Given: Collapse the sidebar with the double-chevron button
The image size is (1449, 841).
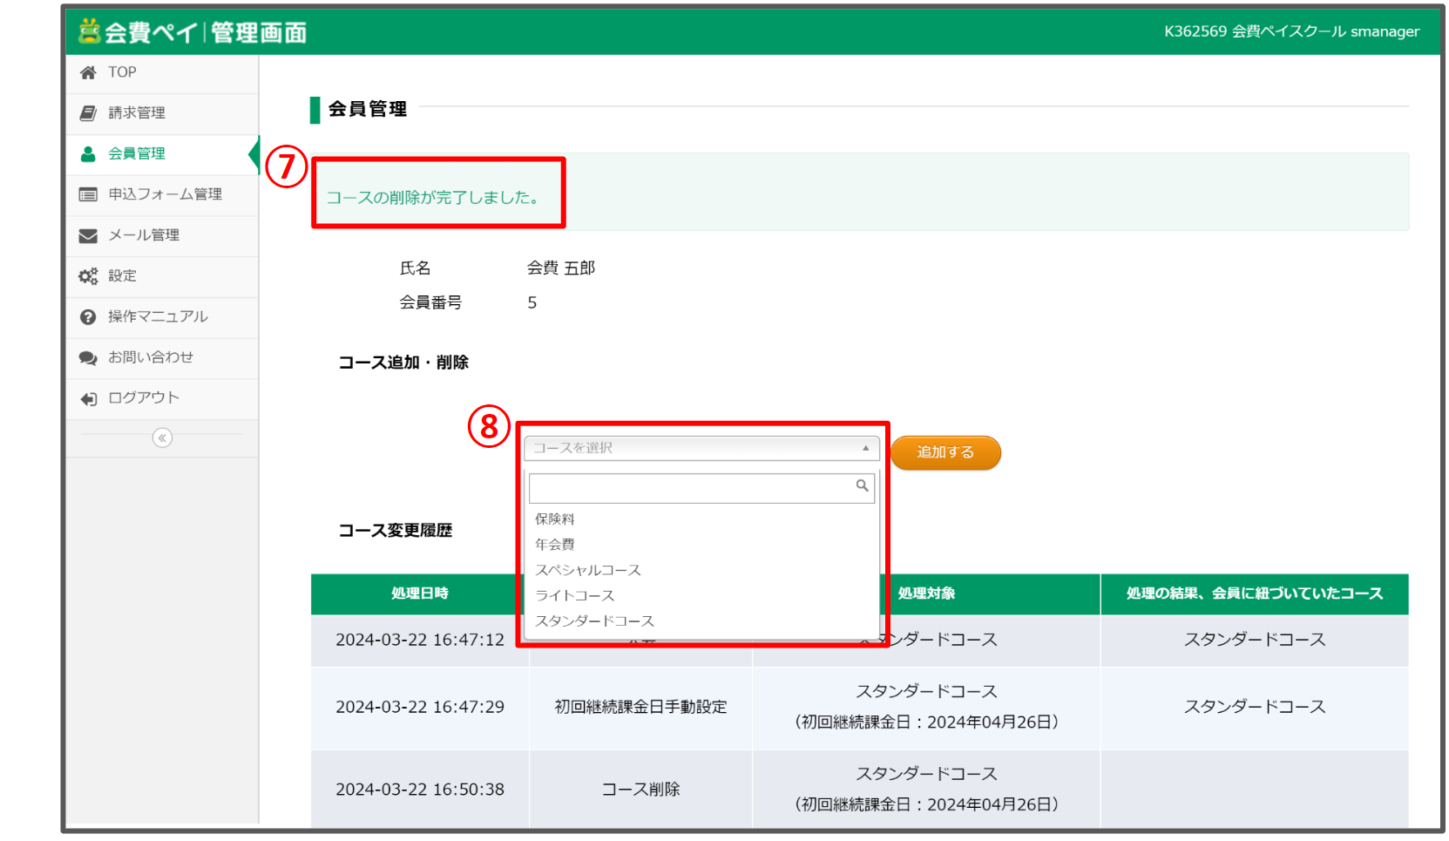Looking at the screenshot, I should pos(162,438).
